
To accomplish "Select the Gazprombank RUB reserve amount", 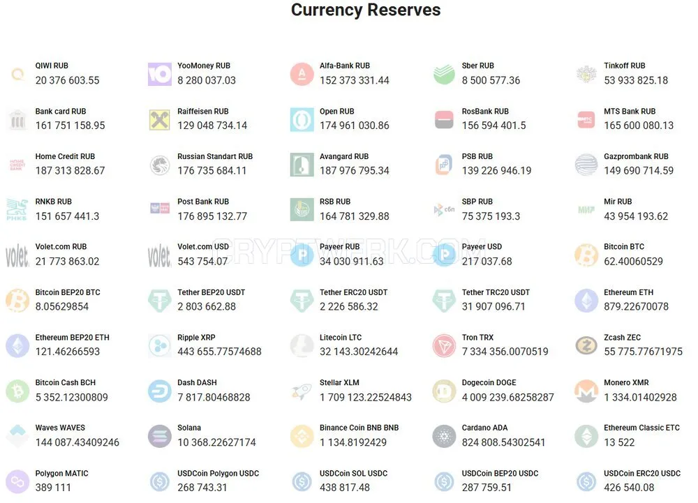I will click(x=639, y=171).
